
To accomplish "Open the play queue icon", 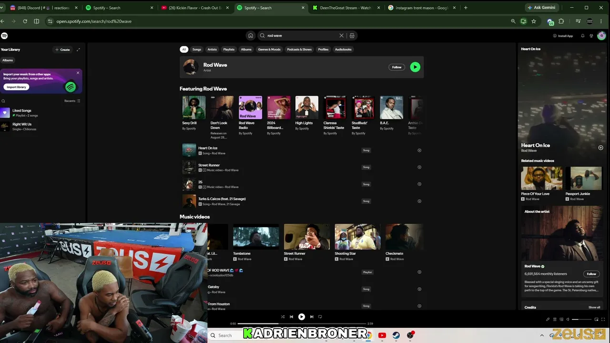I will [x=554, y=319].
